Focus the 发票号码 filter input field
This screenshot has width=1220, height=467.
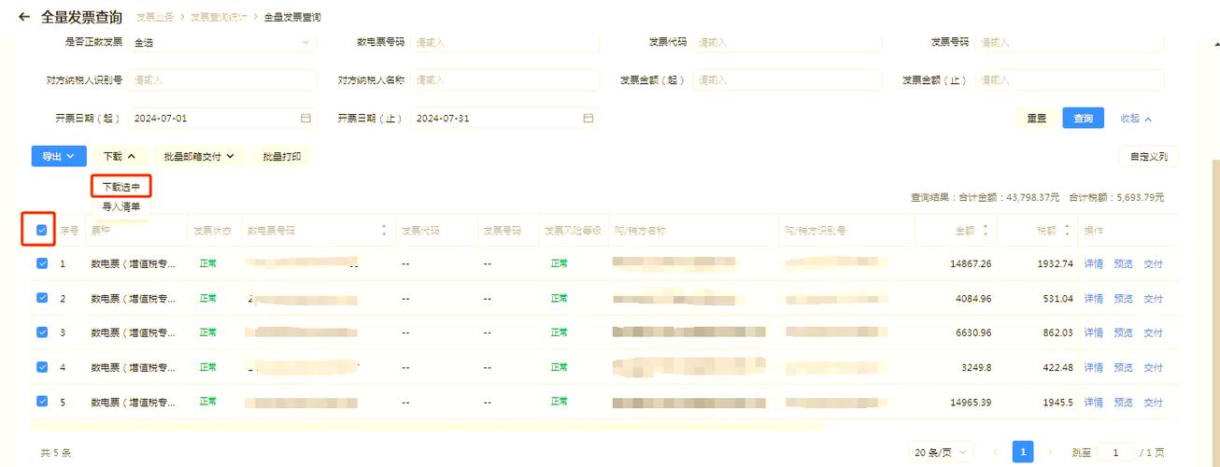click(1070, 42)
